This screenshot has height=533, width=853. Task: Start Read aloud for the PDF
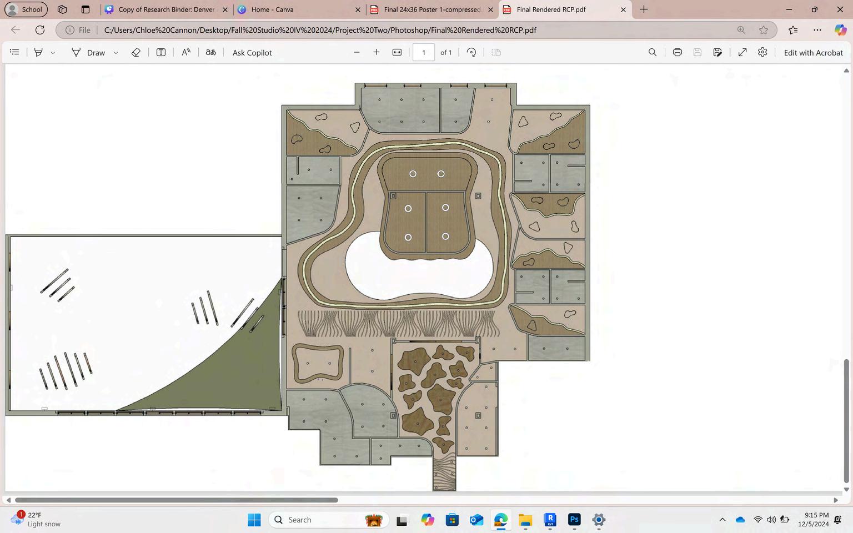(x=186, y=52)
